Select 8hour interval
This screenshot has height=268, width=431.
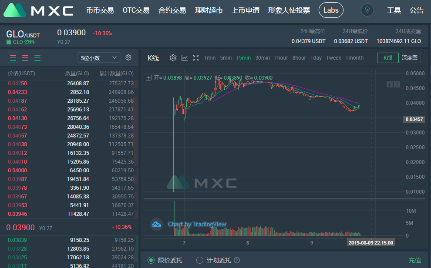pyautogui.click(x=299, y=58)
